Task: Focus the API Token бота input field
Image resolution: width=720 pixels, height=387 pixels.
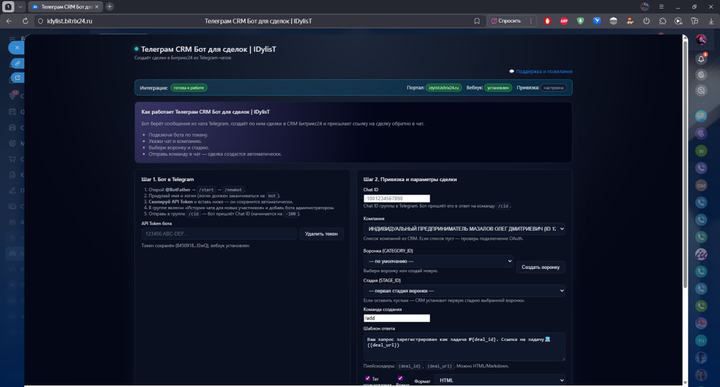Action: tap(219, 233)
